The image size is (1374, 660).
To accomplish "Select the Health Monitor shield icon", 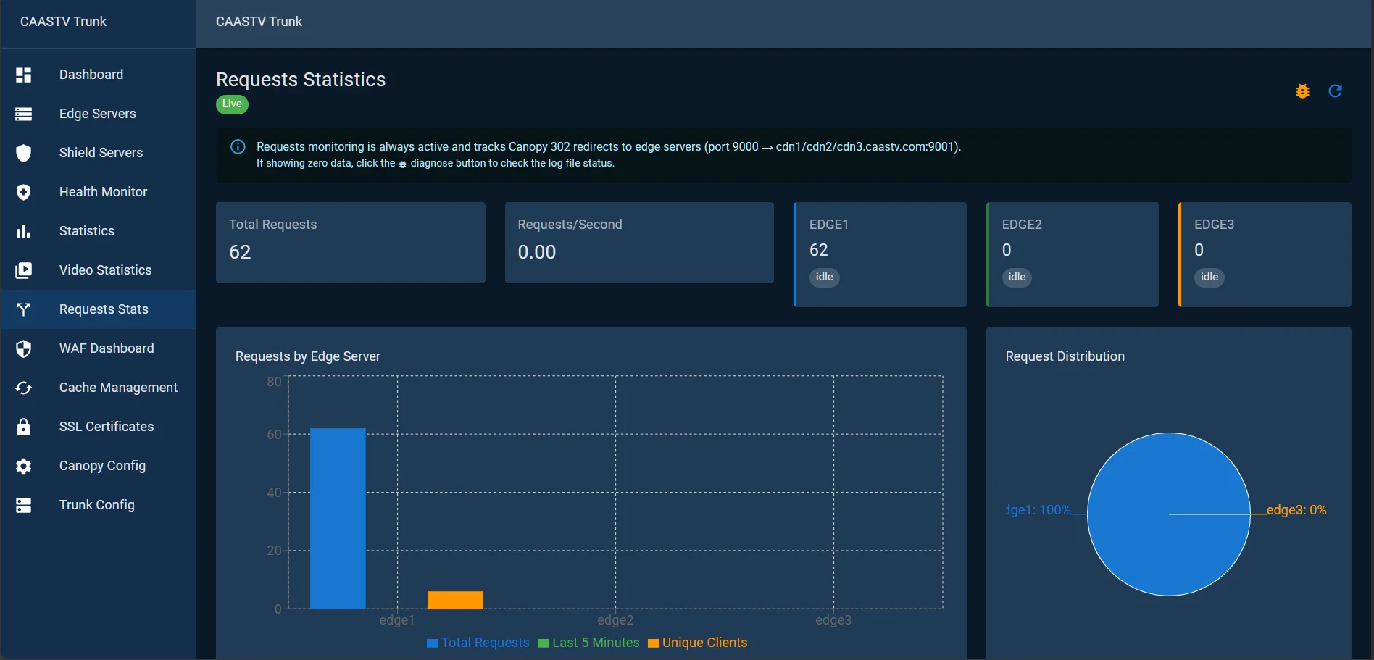I will click(x=24, y=192).
